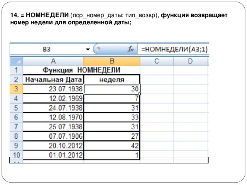Click cell with date 12.02.1969
The height and width of the screenshot is (185, 247).
[x=53, y=99]
